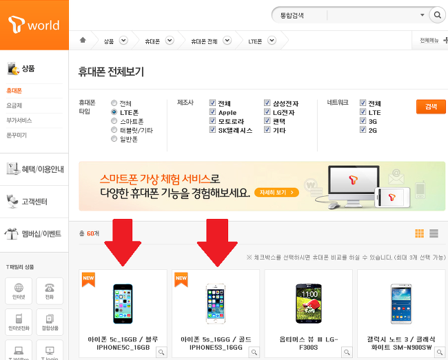This screenshot has width=448, height=360.
Task: Open 결합상품 T패밀리 icon
Action: (x=50, y=322)
